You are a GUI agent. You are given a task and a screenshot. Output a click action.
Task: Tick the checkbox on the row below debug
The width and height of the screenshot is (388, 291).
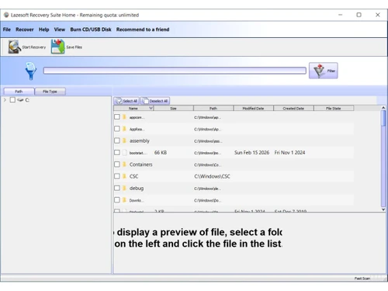click(x=117, y=200)
